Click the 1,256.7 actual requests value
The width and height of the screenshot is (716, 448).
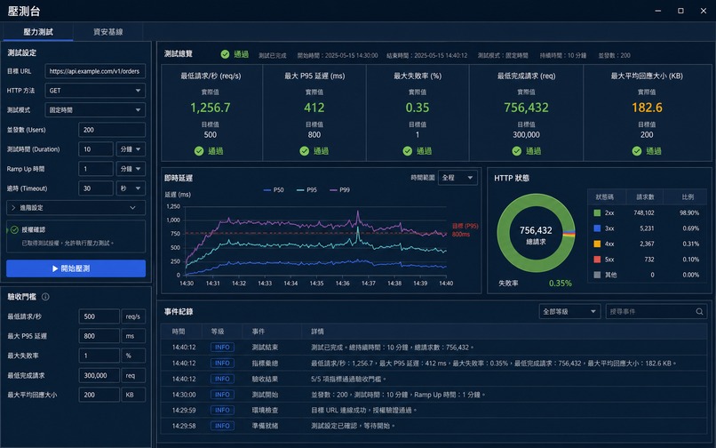click(x=210, y=108)
